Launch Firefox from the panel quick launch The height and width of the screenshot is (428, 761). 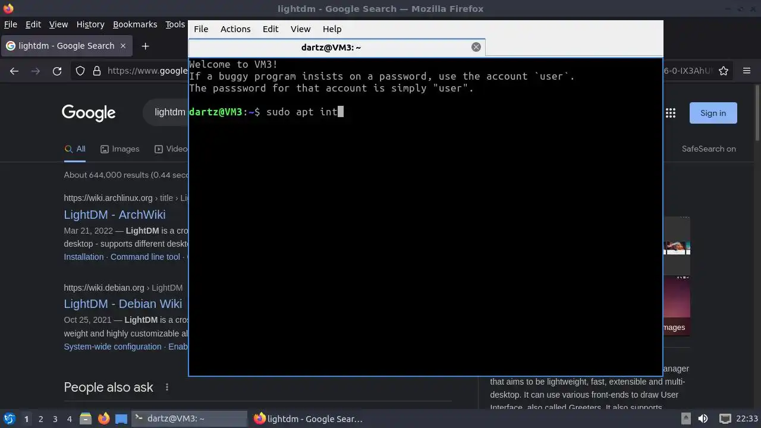click(103, 418)
